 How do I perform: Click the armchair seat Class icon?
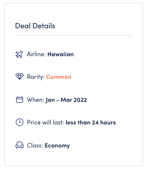pyautogui.click(x=20, y=145)
